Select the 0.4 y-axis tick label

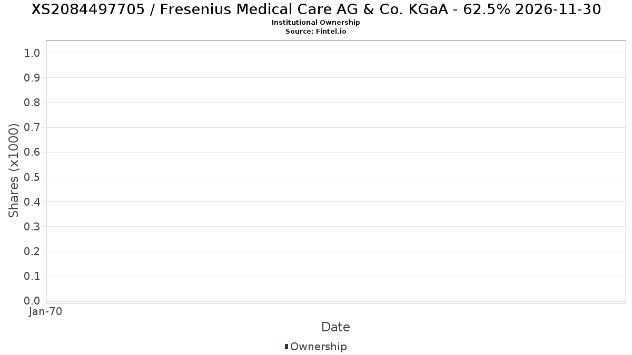pos(32,201)
